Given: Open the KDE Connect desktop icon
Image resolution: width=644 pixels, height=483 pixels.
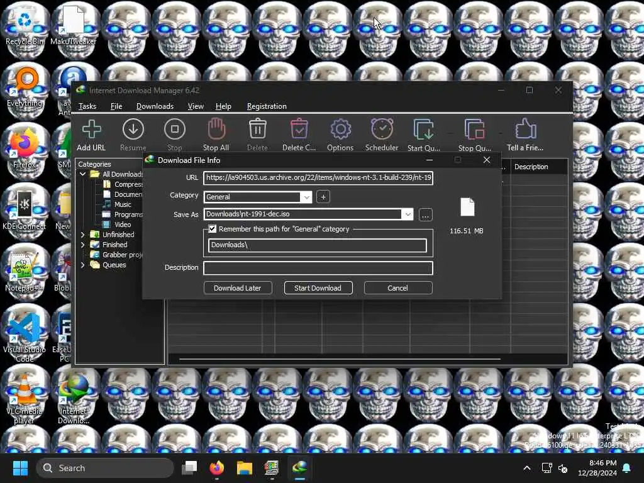Looking at the screenshot, I should point(25,209).
